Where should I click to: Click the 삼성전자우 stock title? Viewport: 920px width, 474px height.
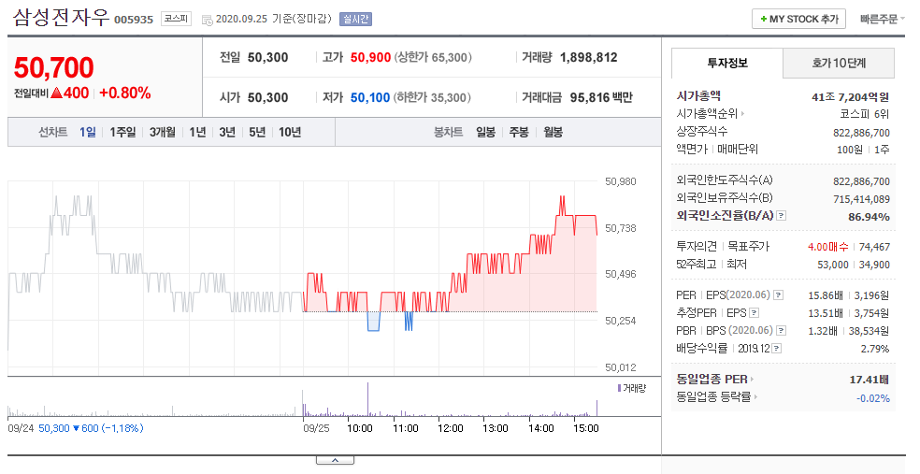coord(61,18)
